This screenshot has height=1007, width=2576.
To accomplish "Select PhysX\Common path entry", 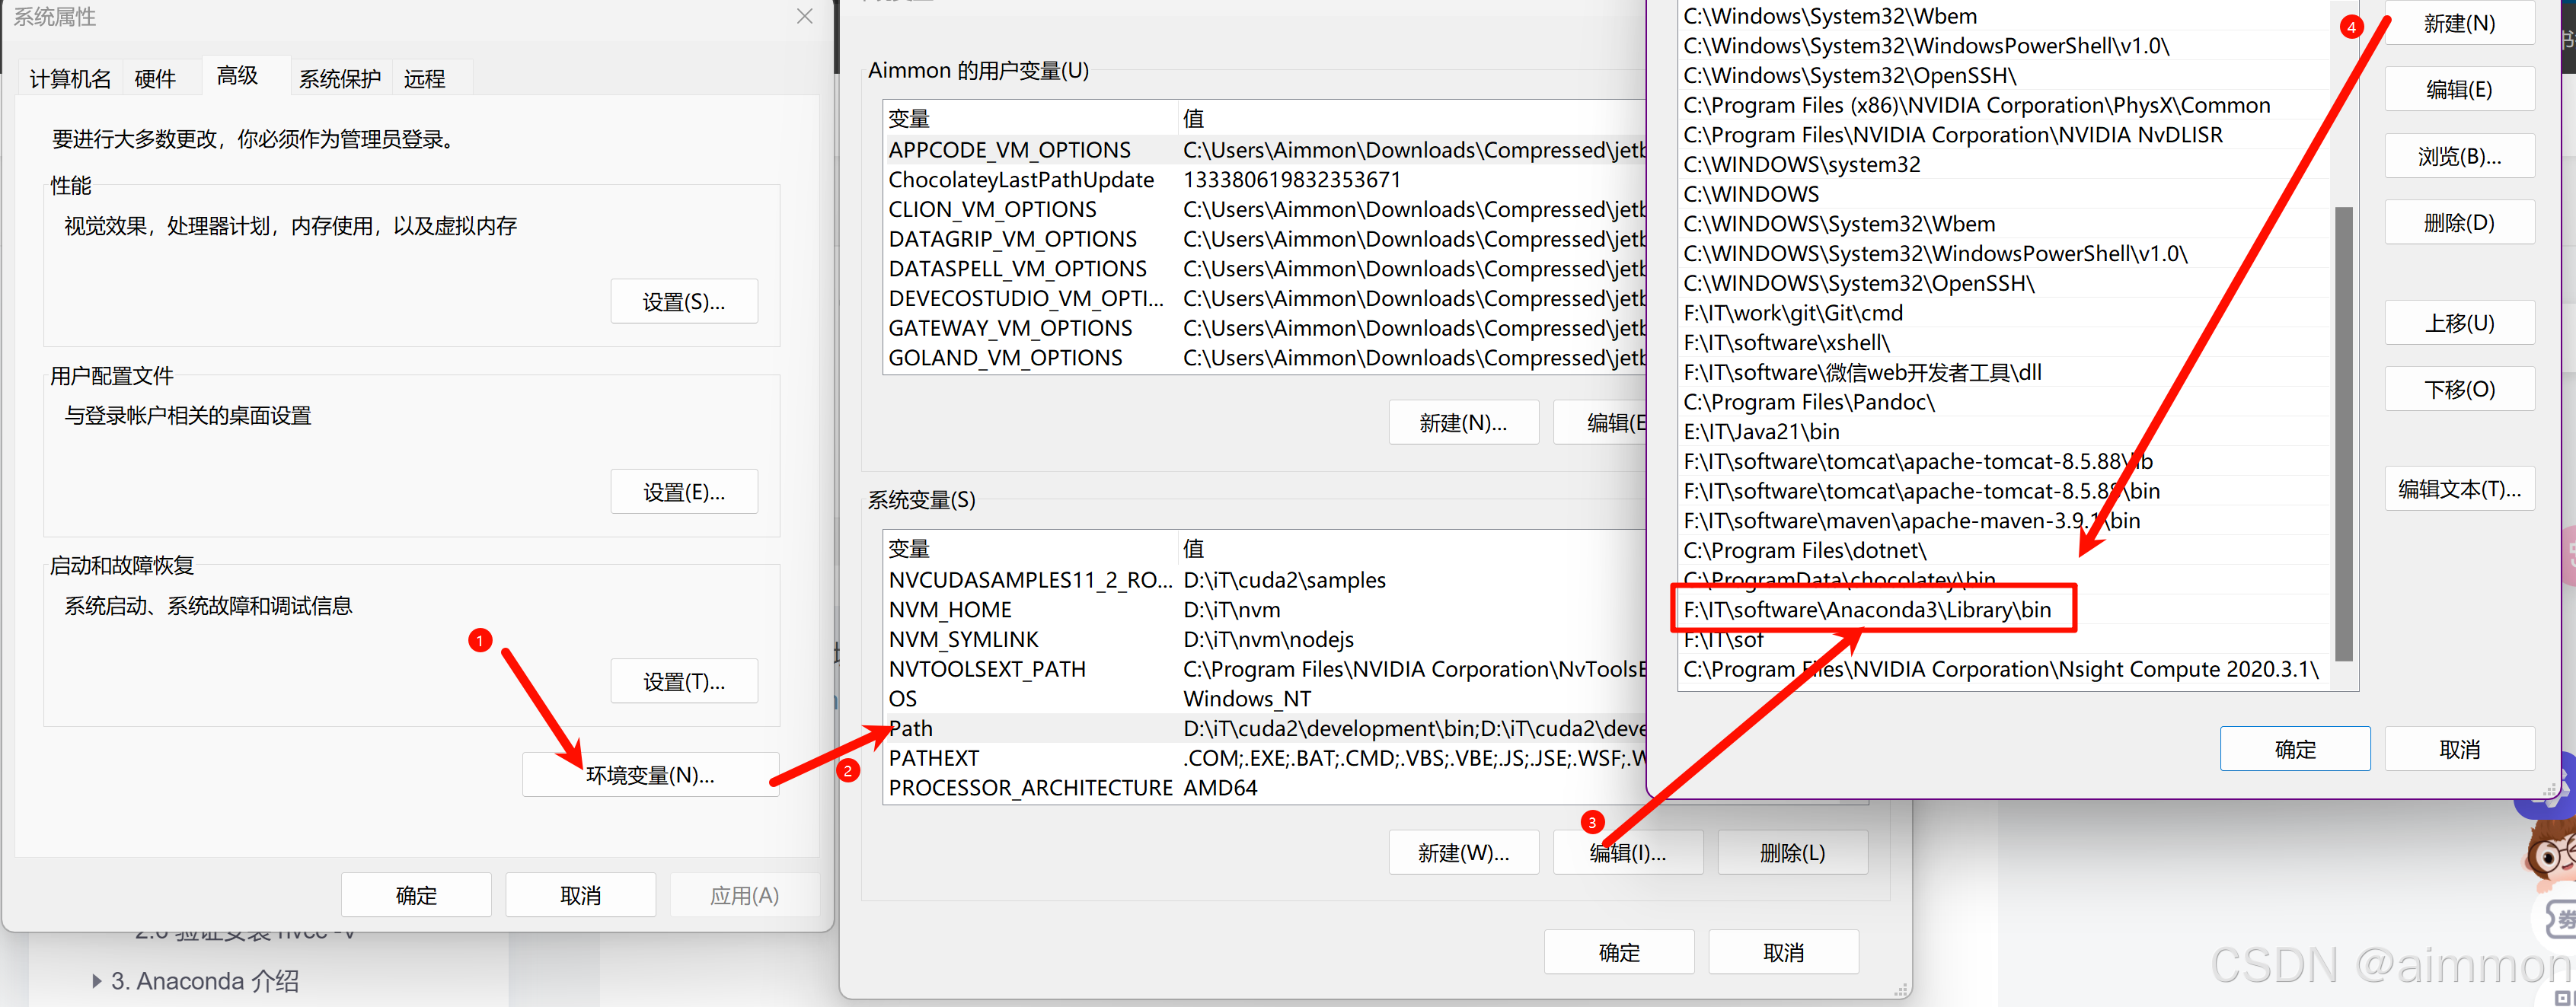I will coord(2005,105).
